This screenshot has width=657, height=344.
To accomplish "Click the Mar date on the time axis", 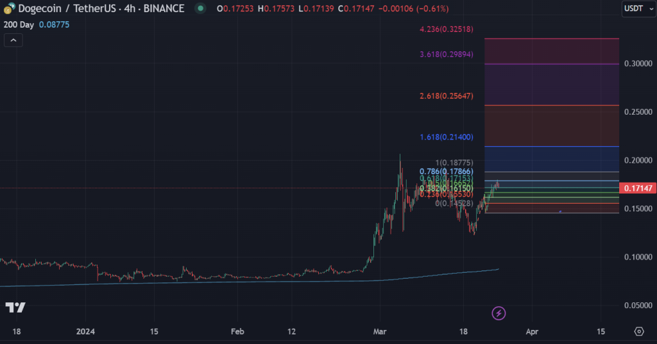I will [x=380, y=331].
